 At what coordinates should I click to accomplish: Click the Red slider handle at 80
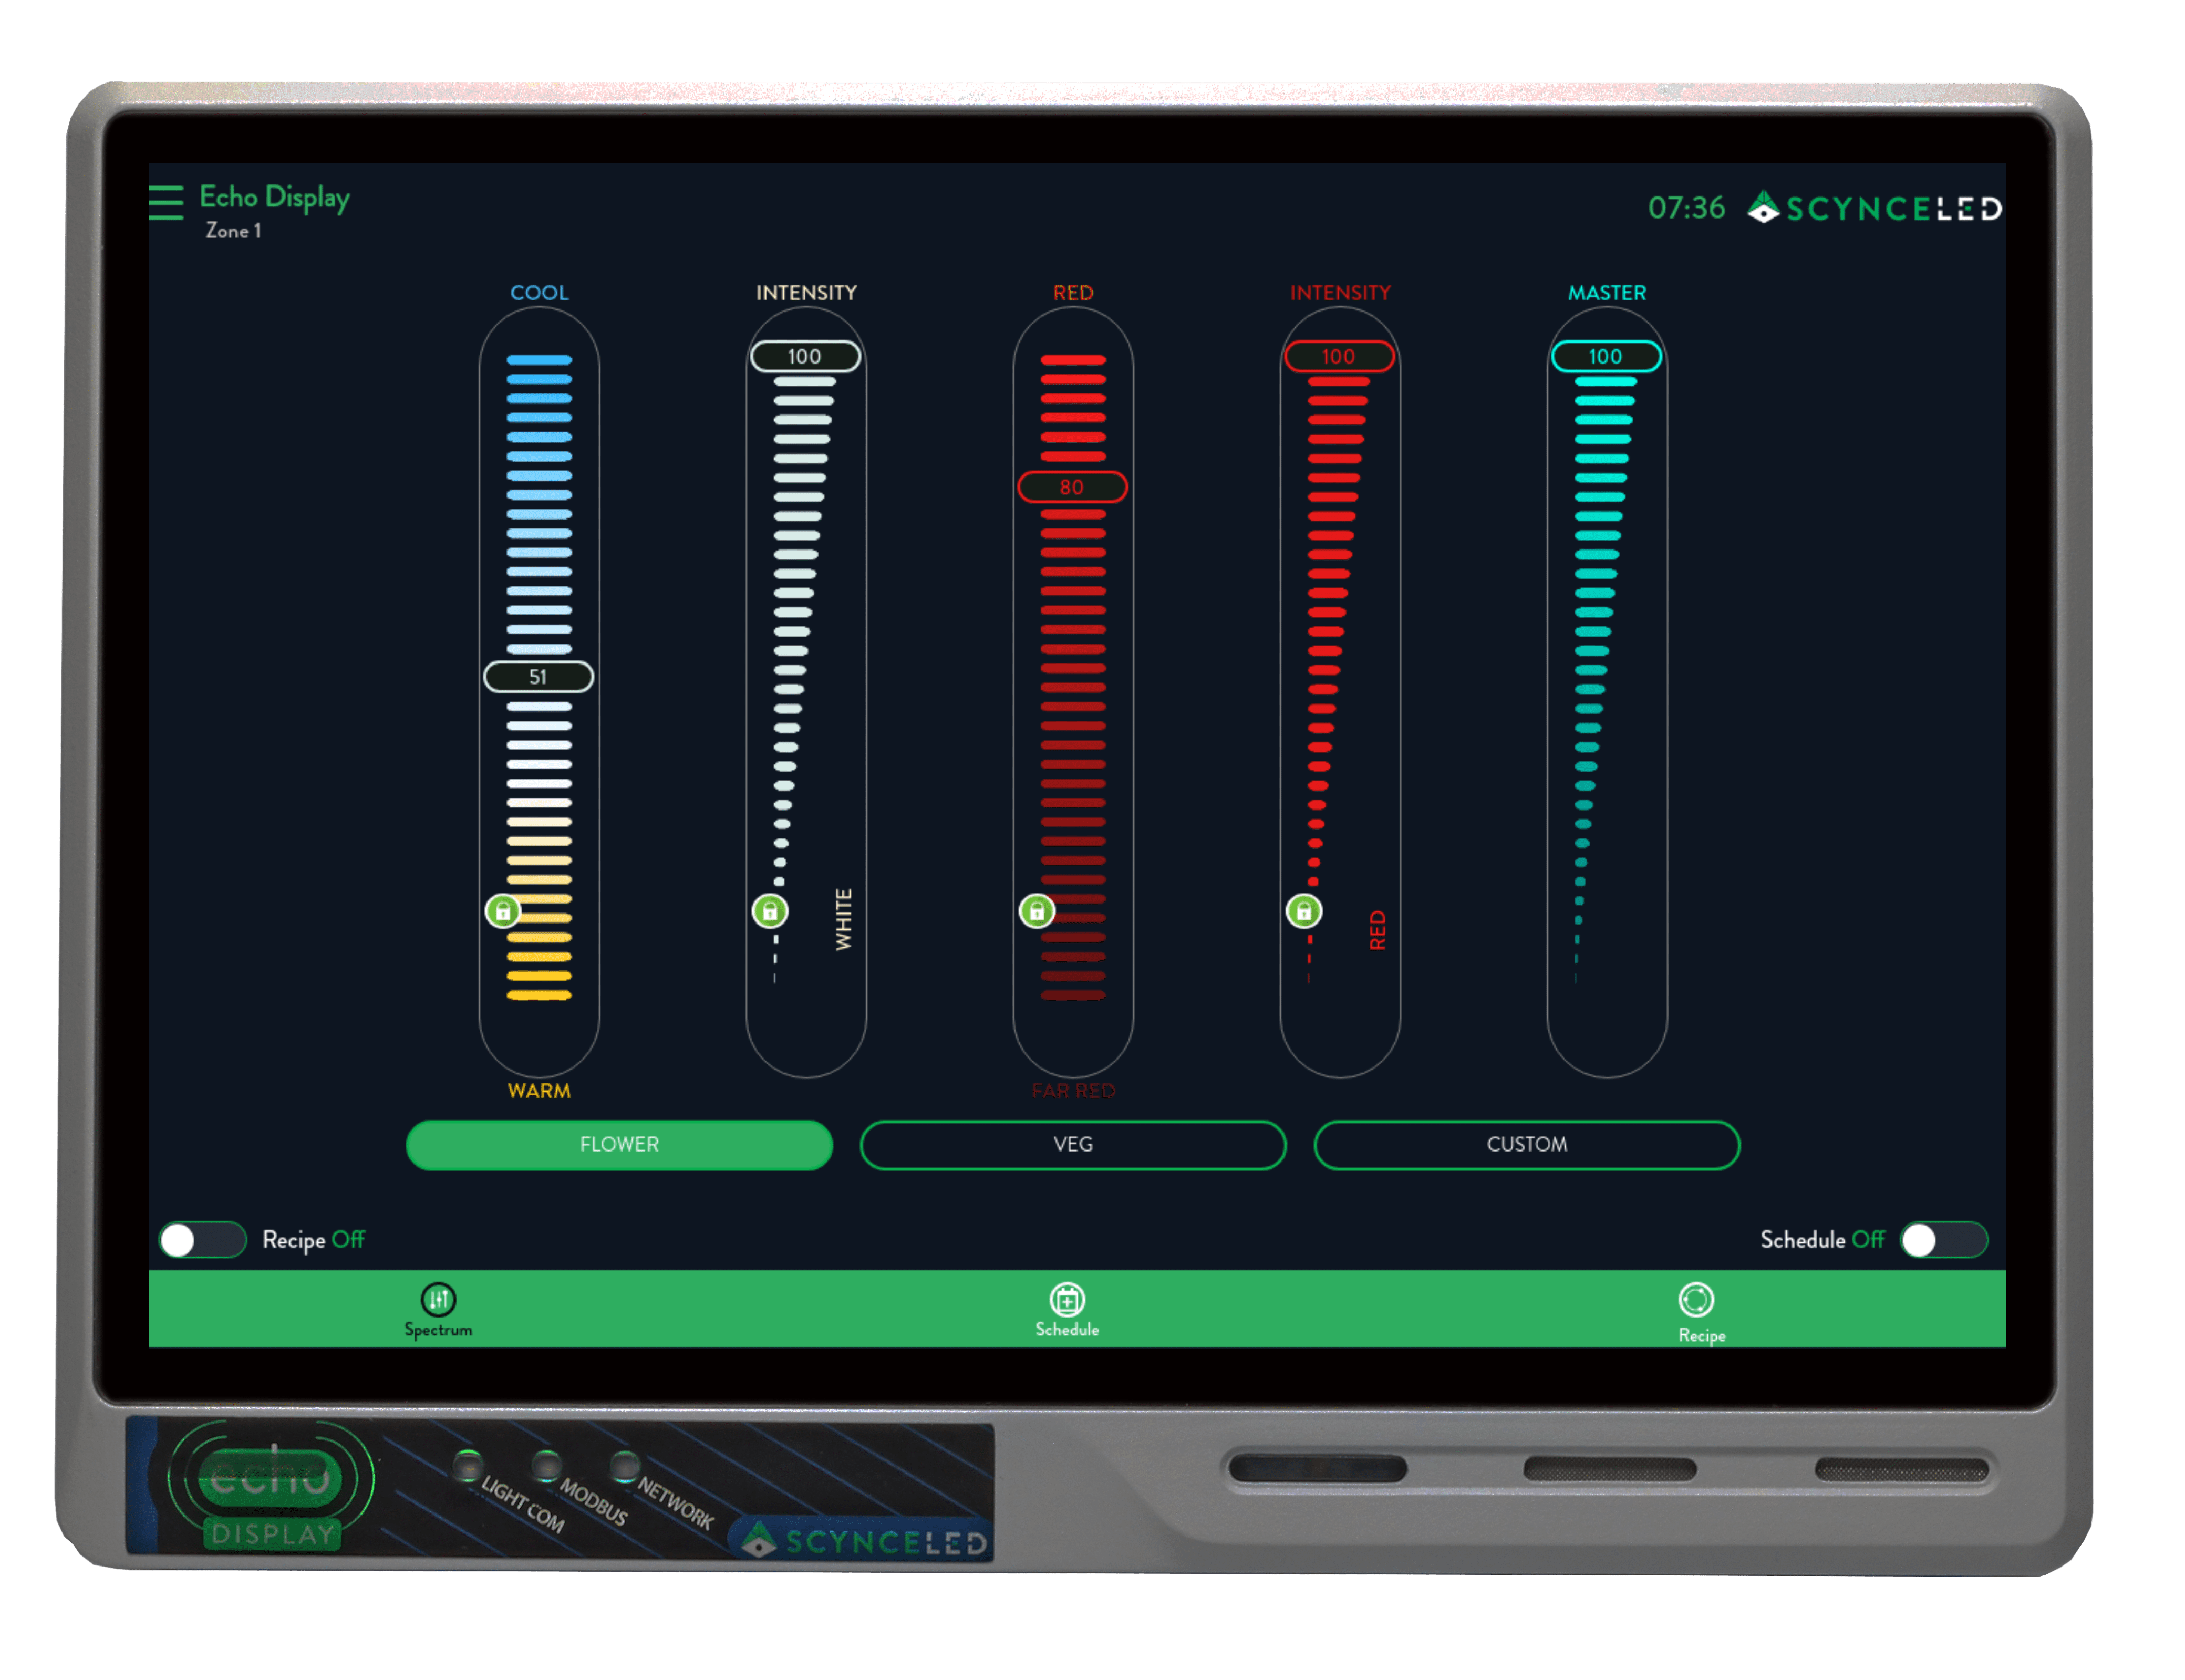[x=1072, y=487]
